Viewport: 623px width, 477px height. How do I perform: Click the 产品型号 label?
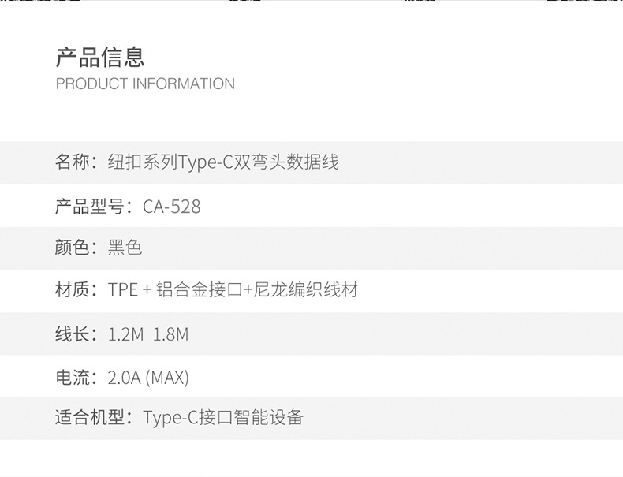90,207
